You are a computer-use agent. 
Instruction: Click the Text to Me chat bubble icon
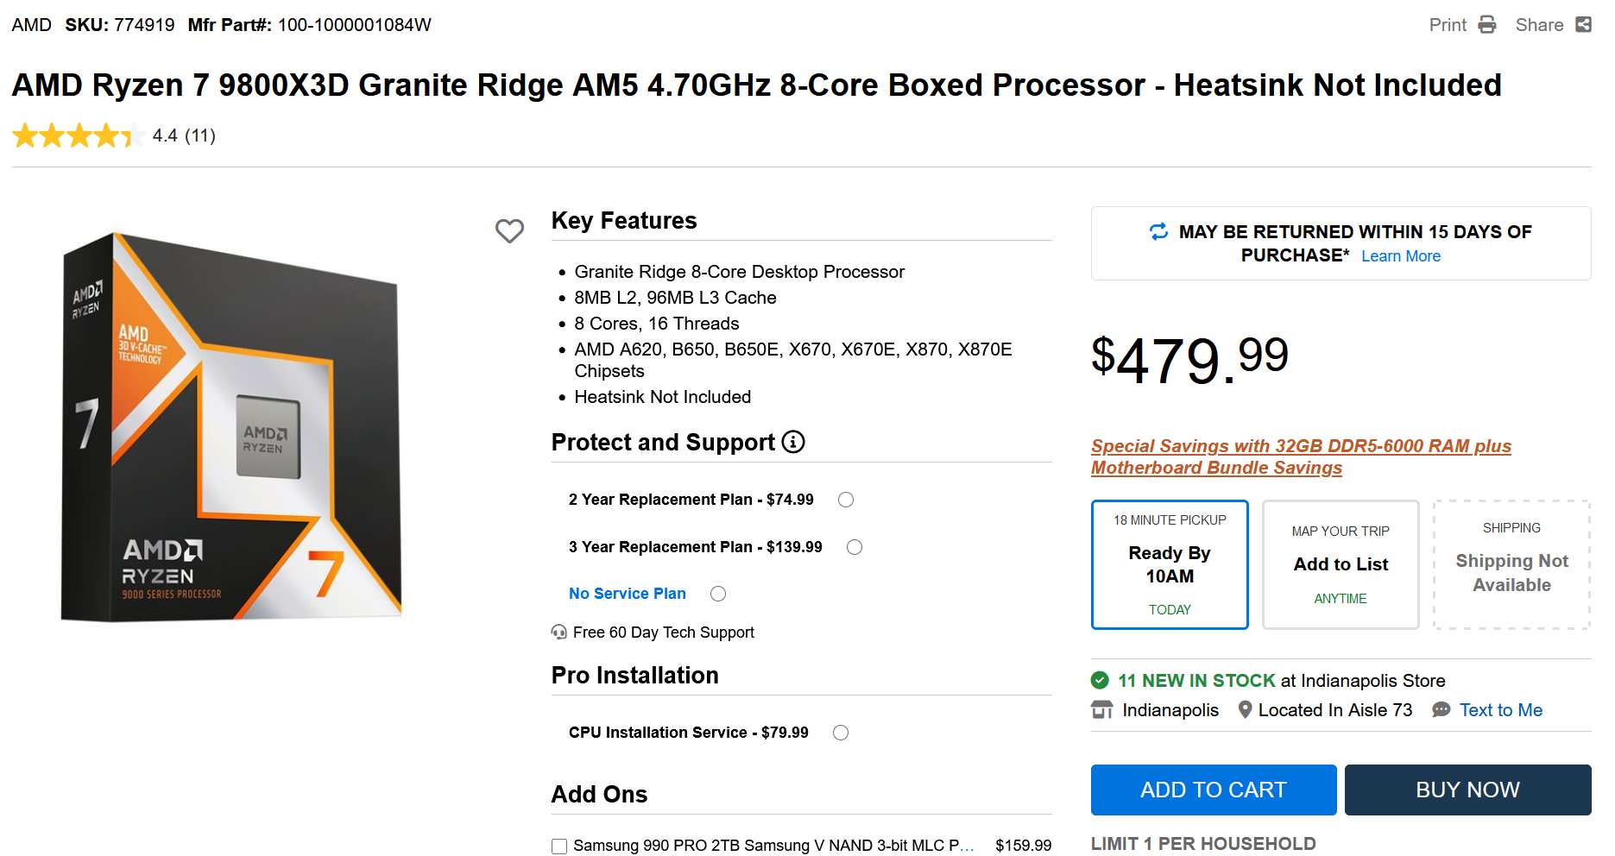point(1441,709)
